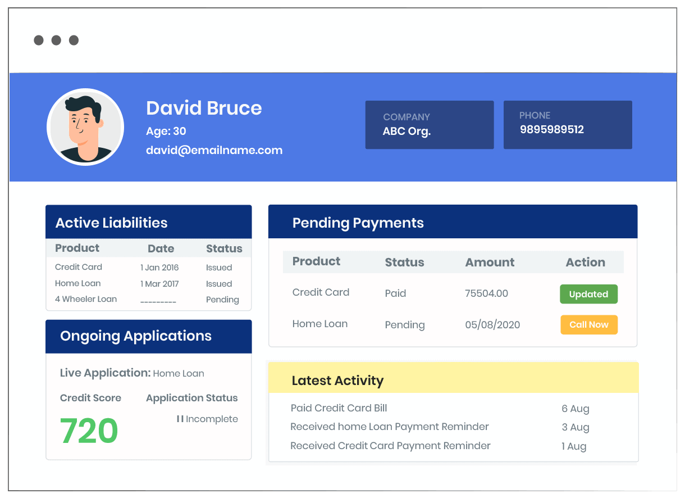The image size is (685, 498).
Task: Select the COMPANY info card
Action: (430, 125)
